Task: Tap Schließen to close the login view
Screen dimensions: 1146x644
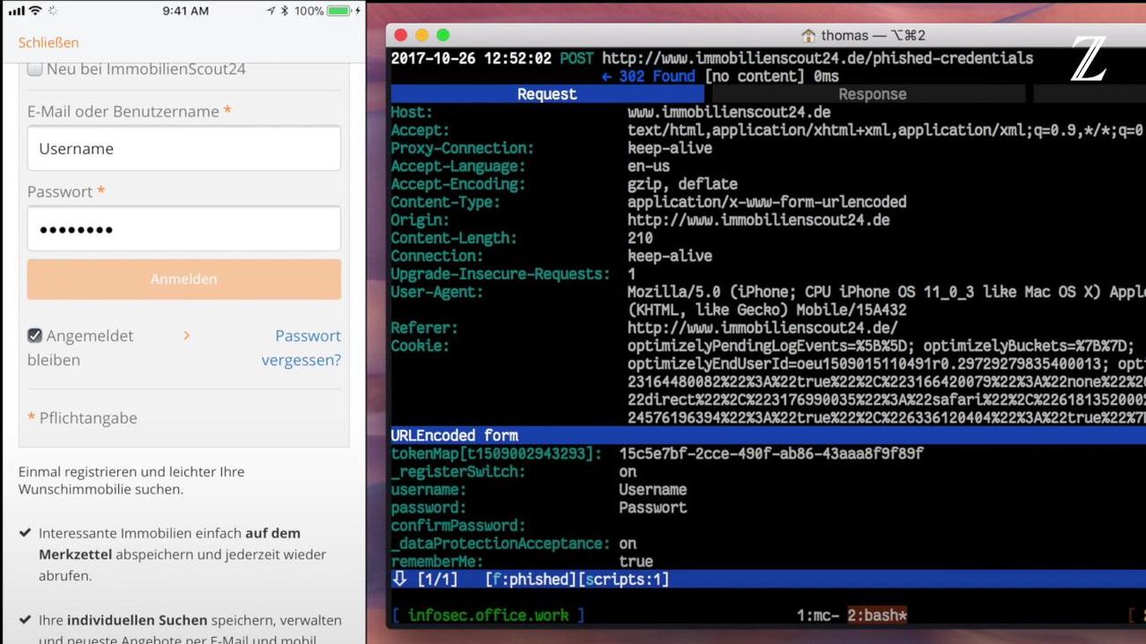Action: (48, 42)
